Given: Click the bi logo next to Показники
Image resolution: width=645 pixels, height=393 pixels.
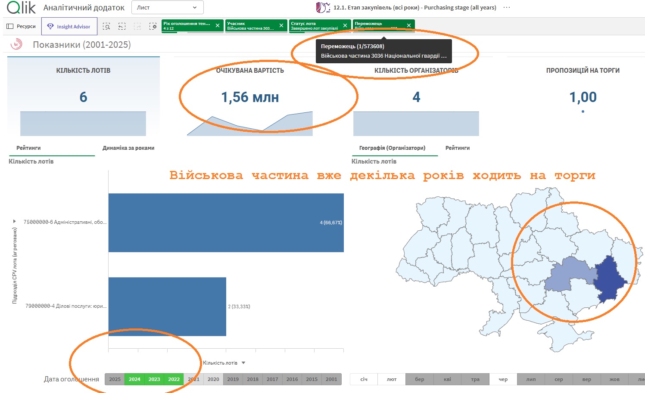Looking at the screenshot, I should click(16, 44).
